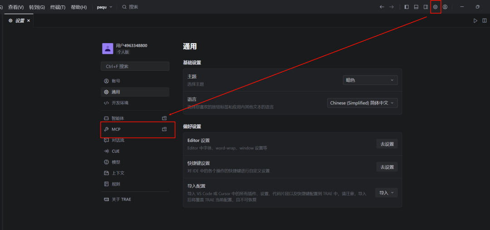Open external window icon beside 智能体
The height and width of the screenshot is (230, 490).
click(x=164, y=118)
